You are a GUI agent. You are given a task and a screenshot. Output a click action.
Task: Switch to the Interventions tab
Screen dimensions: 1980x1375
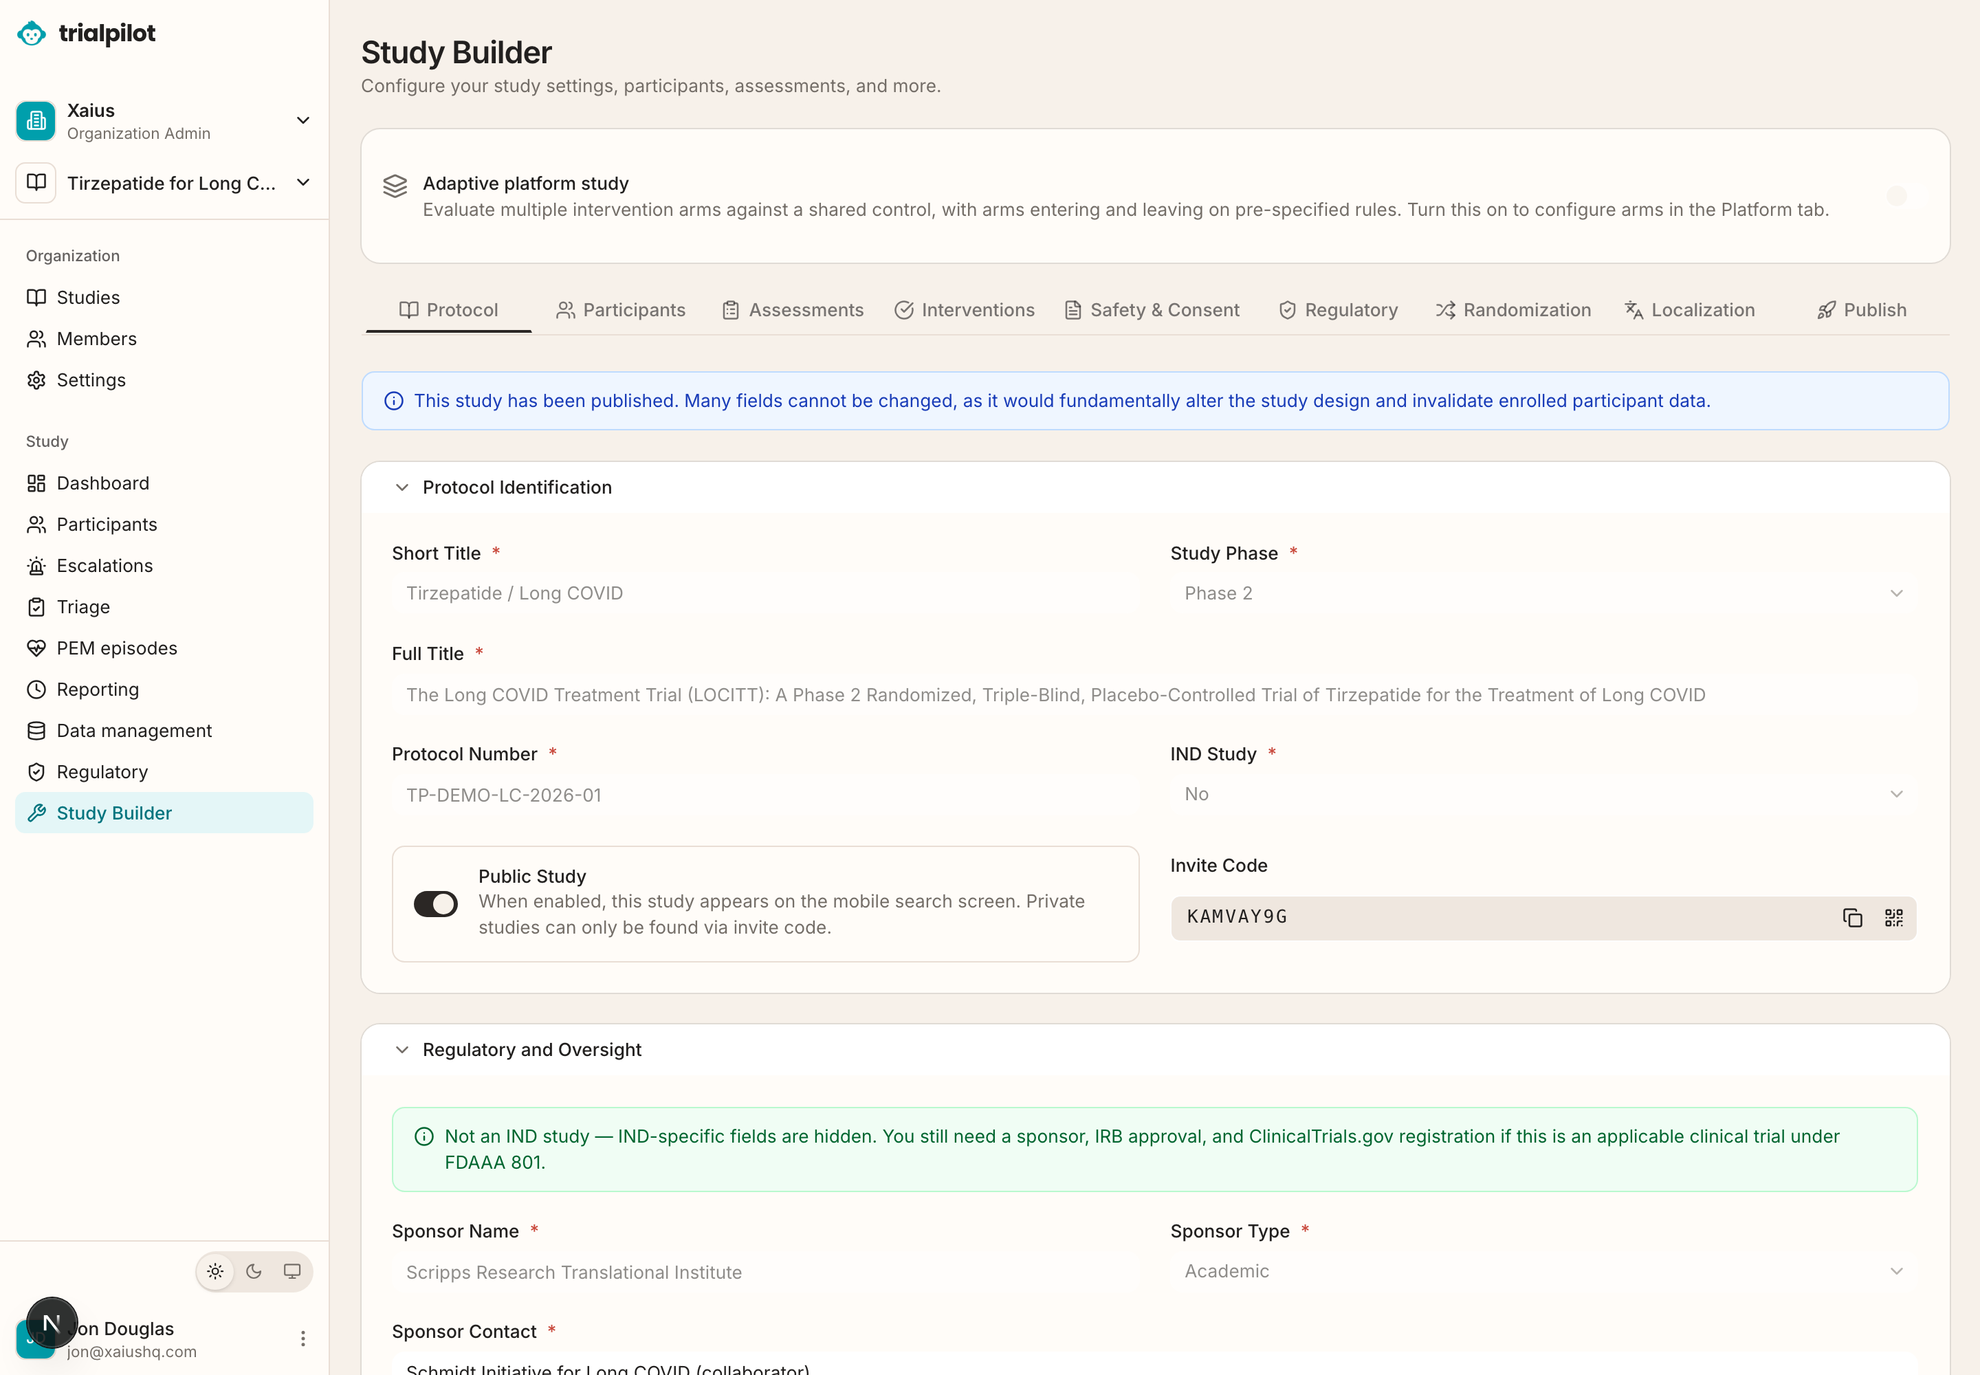tap(964, 310)
